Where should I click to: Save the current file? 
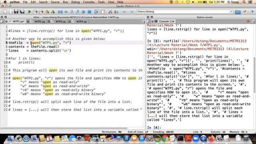(16, 12)
